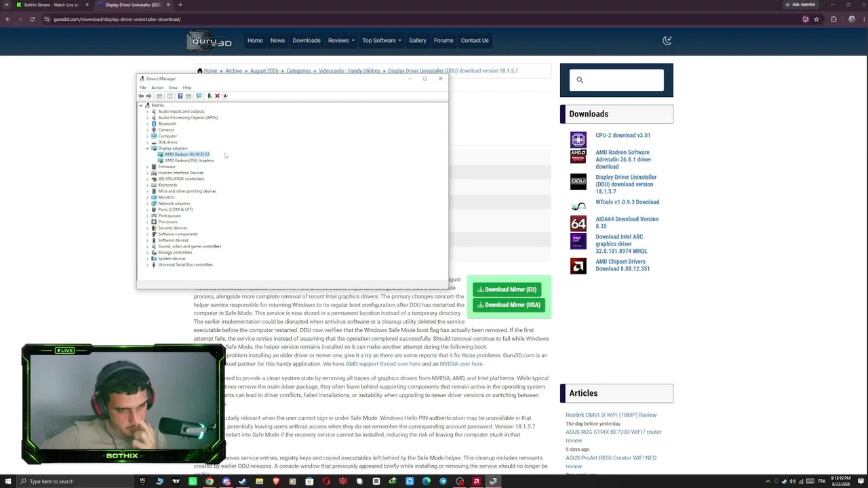The image size is (868, 488).
Task: Click the Cameras icon in Device Manager tree
Action: (x=154, y=129)
